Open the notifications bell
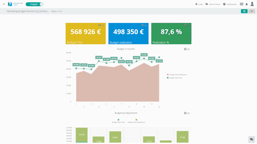Viewport: 257px width, 144px height. pos(247,4)
